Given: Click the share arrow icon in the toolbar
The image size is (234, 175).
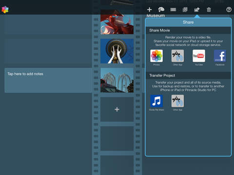Looking at the screenshot, I should coord(197,10).
